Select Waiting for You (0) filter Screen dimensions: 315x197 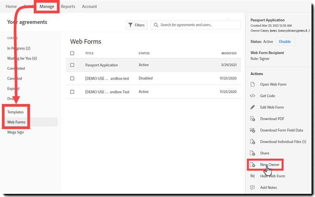click(x=22, y=58)
